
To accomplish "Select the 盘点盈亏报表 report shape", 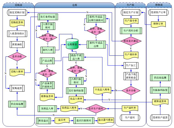I will coord(106,120).
